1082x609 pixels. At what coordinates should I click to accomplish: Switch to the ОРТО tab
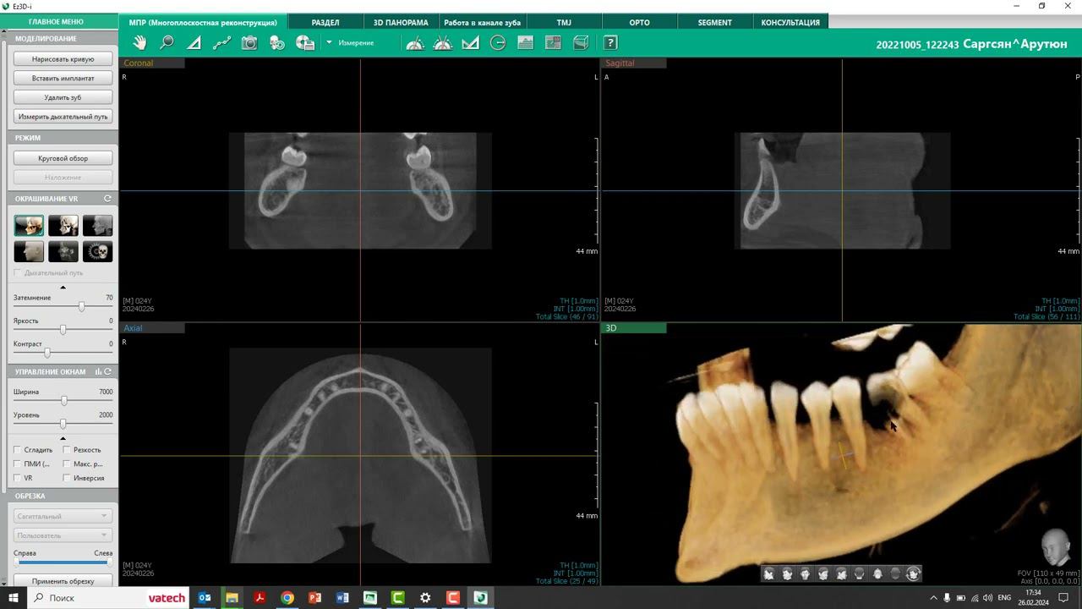click(x=640, y=22)
